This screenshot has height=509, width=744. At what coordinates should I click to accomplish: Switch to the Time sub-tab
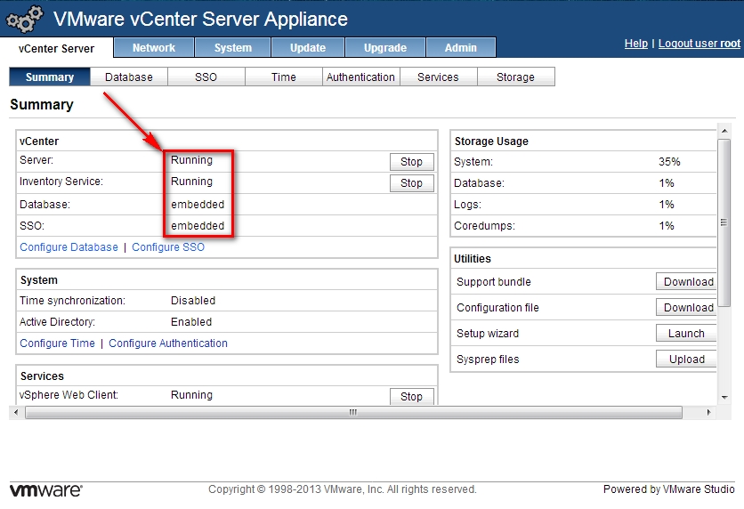(283, 77)
